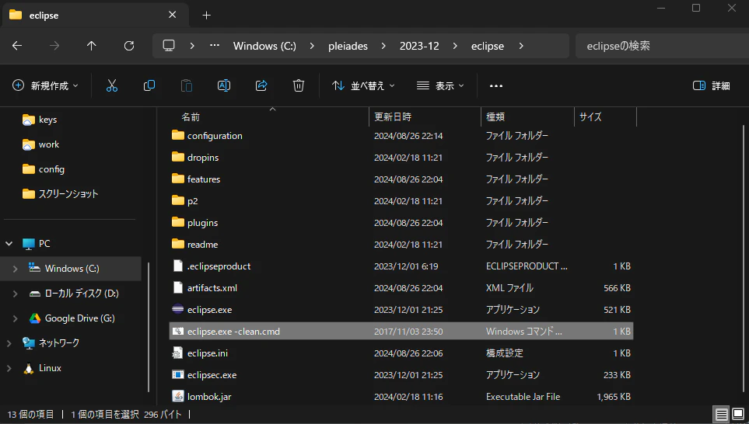Screen dimensions: 749x424
Task: Open chevron after 2023-12 in breadcrumb
Action: tap(455, 46)
